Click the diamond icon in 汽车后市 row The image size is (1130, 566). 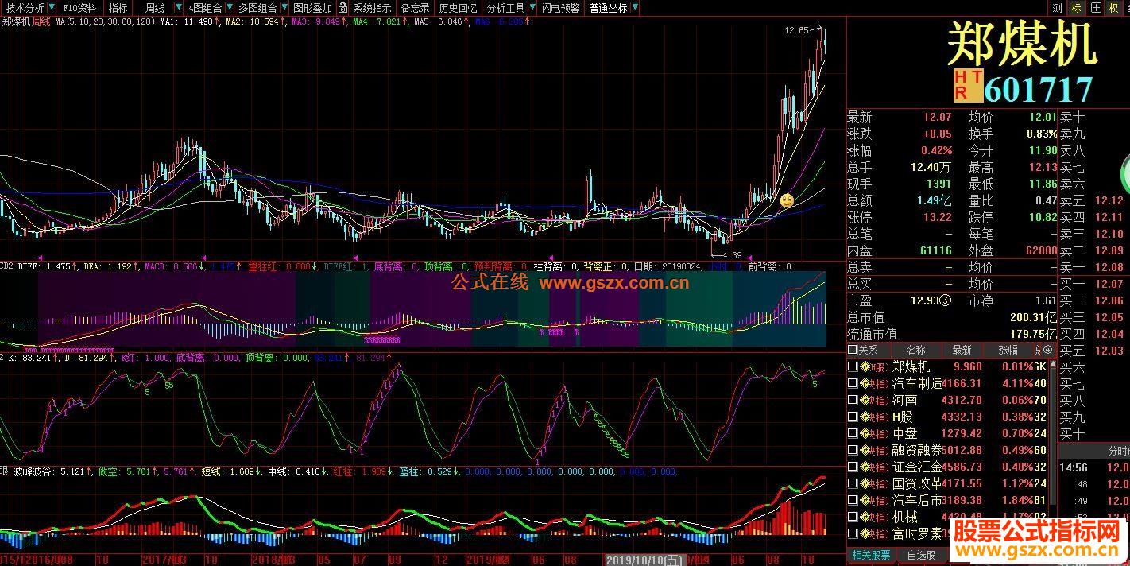pyautogui.click(x=865, y=501)
